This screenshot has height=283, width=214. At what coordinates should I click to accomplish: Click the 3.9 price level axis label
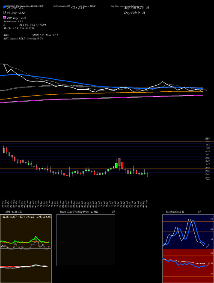tap(207, 155)
